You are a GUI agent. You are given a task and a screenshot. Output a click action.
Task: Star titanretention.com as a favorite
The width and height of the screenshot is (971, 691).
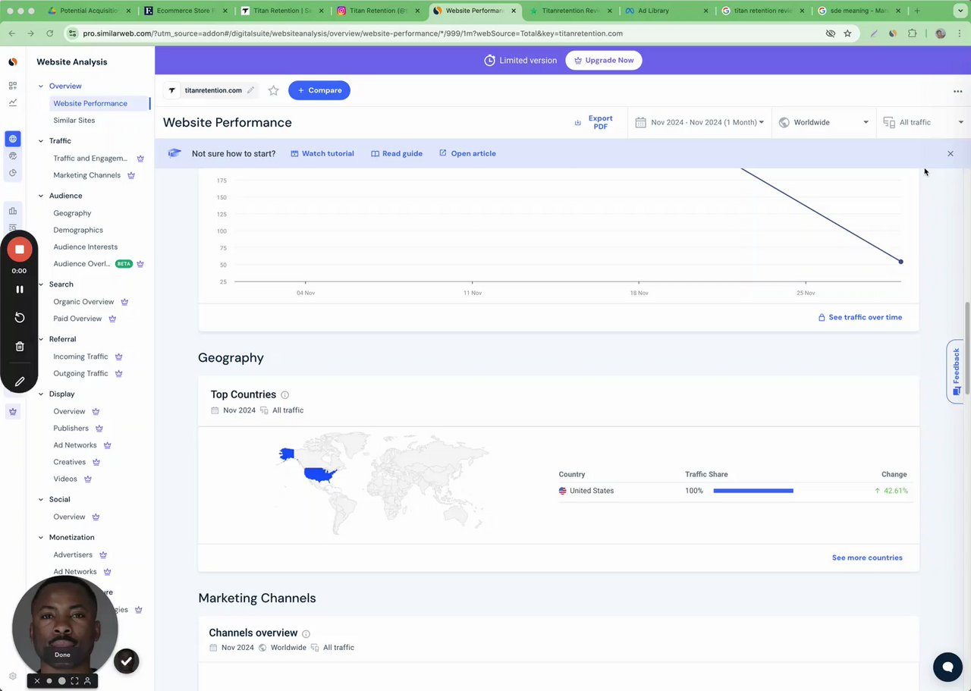tap(274, 90)
